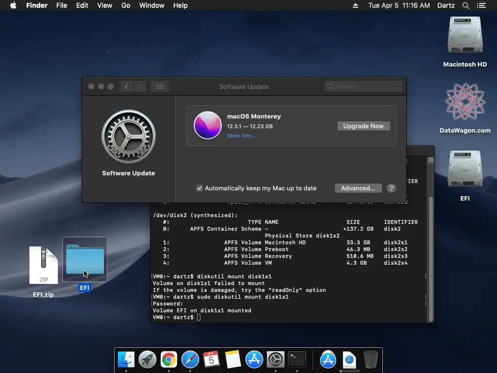Open the Window menu
Screen dimensions: 497x373
tap(152, 5)
